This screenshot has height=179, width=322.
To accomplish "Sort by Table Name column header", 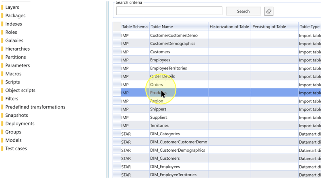I will pos(179,26).
